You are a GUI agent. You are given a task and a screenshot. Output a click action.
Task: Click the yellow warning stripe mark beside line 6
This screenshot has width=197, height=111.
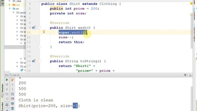[x=191, y=15]
